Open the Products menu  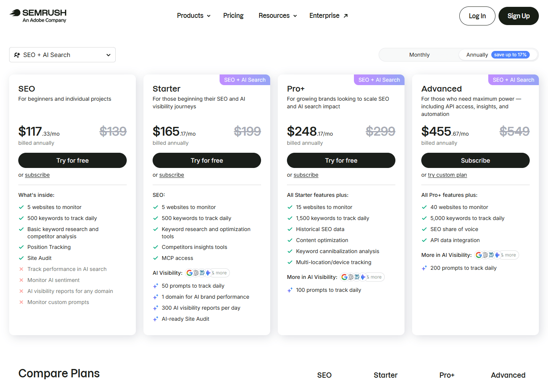[x=194, y=16]
